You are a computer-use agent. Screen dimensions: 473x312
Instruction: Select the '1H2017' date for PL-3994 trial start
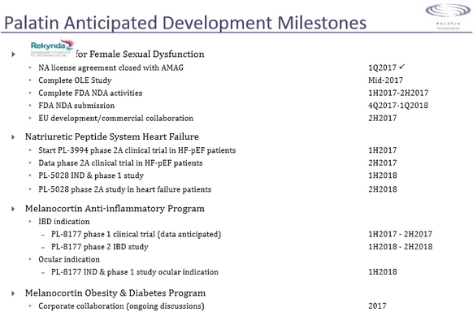click(383, 150)
